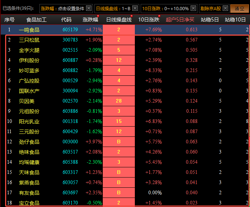Screen dimensions: 250x207
Task: Click the 日线操盘线 cell showing 28
Action: [x=119, y=101]
